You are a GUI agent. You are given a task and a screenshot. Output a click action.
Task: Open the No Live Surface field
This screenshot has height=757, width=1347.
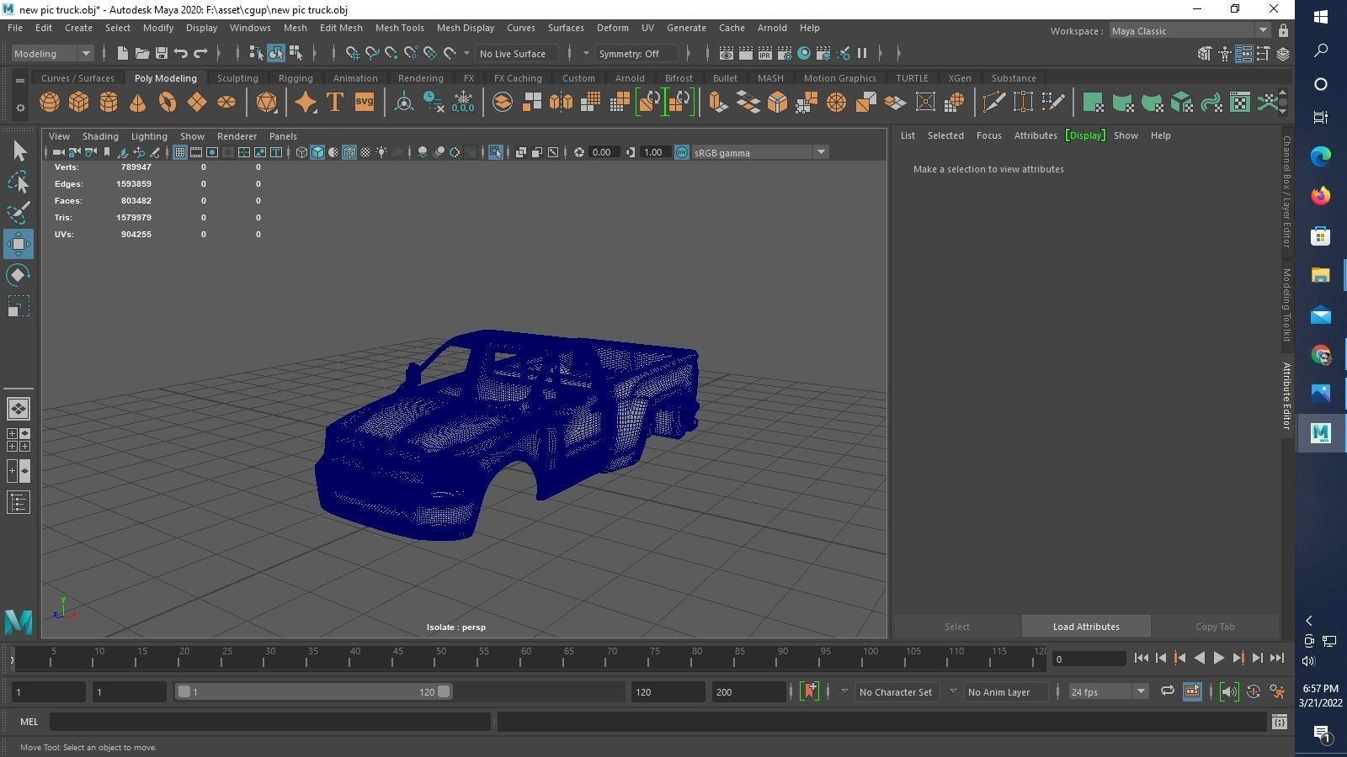(x=516, y=53)
